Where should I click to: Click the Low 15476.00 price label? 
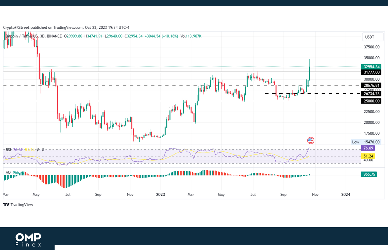coord(366,142)
